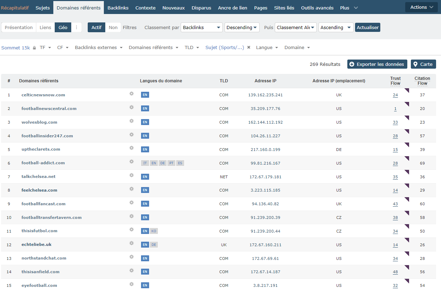Click Exporter les données button

coord(377,64)
